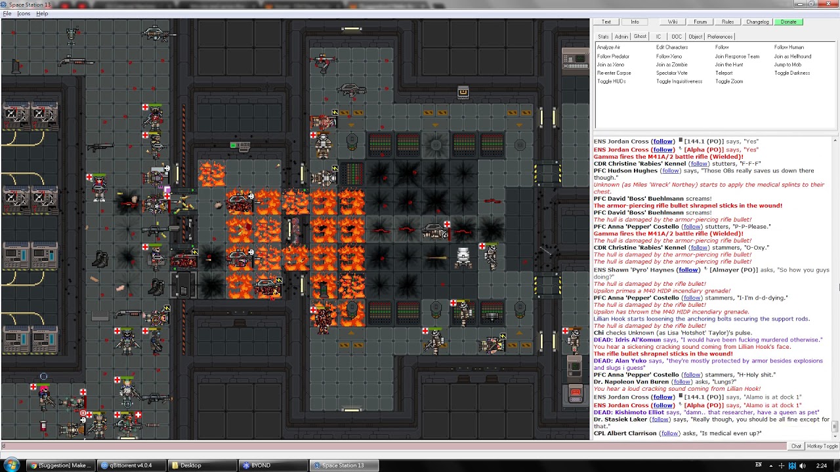Click the command input bar
This screenshot has width=840, height=472.
coord(394,446)
